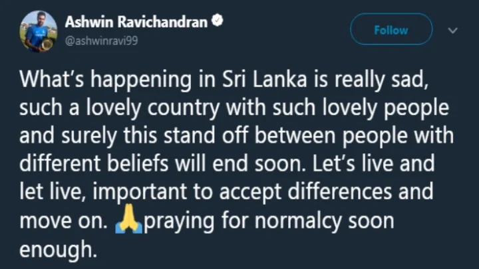The height and width of the screenshot is (269, 479).
Task: Click the praying hands emoji
Action: (x=128, y=220)
